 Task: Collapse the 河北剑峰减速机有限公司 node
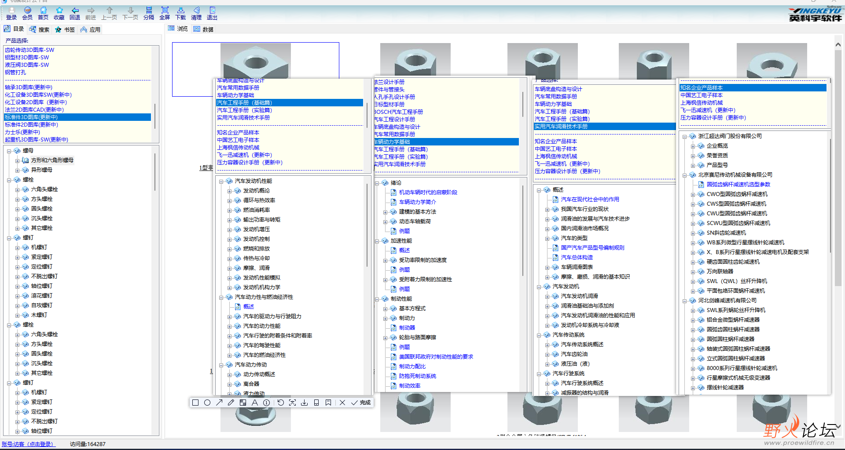685,301
